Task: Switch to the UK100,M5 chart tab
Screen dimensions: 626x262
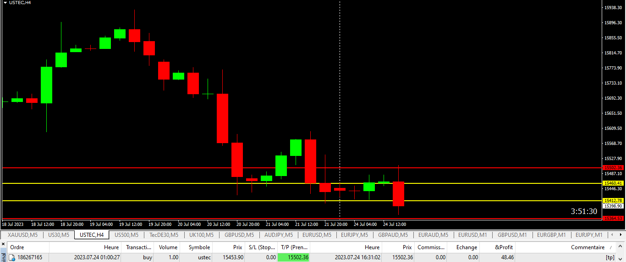Action: click(x=201, y=235)
